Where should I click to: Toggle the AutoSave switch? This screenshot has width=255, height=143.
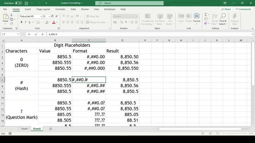18,3
